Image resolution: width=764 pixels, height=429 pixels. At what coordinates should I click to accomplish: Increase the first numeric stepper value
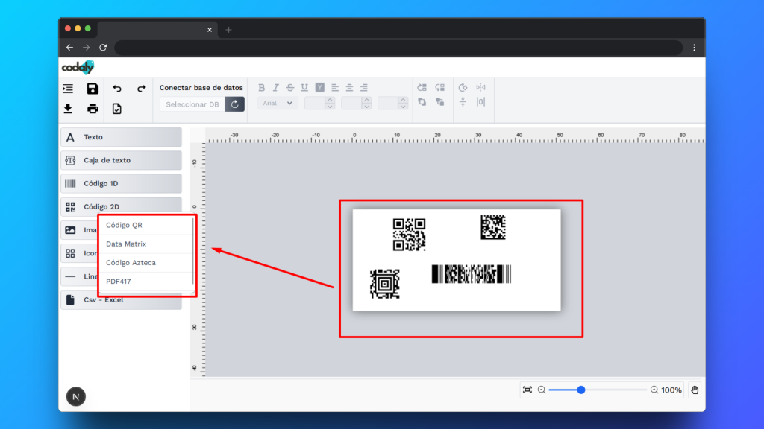(x=330, y=100)
